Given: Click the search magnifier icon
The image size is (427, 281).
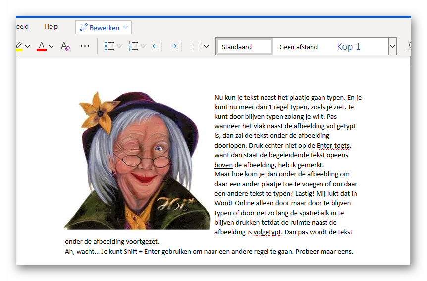Looking at the screenshot, I should [x=409, y=46].
